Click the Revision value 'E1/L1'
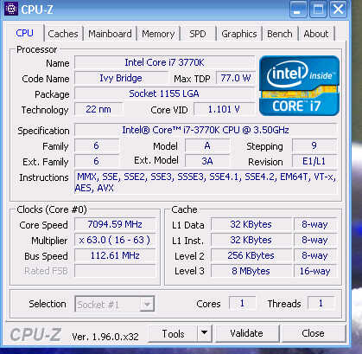Screen dimensions: 362x354 [x=314, y=161]
